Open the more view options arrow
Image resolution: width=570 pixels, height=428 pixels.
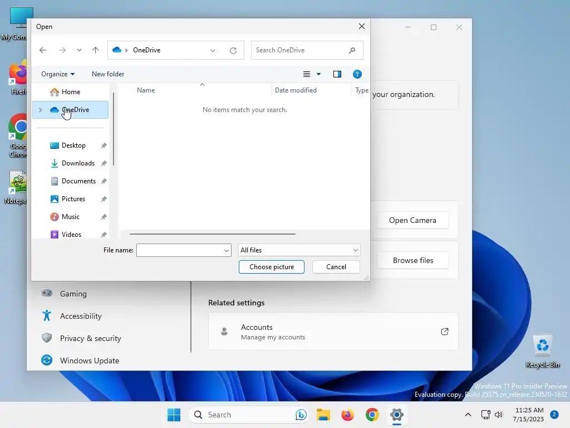click(x=319, y=74)
